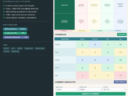Click the Language & Conventions rubric header
The image size is (128, 96).
point(64,21)
